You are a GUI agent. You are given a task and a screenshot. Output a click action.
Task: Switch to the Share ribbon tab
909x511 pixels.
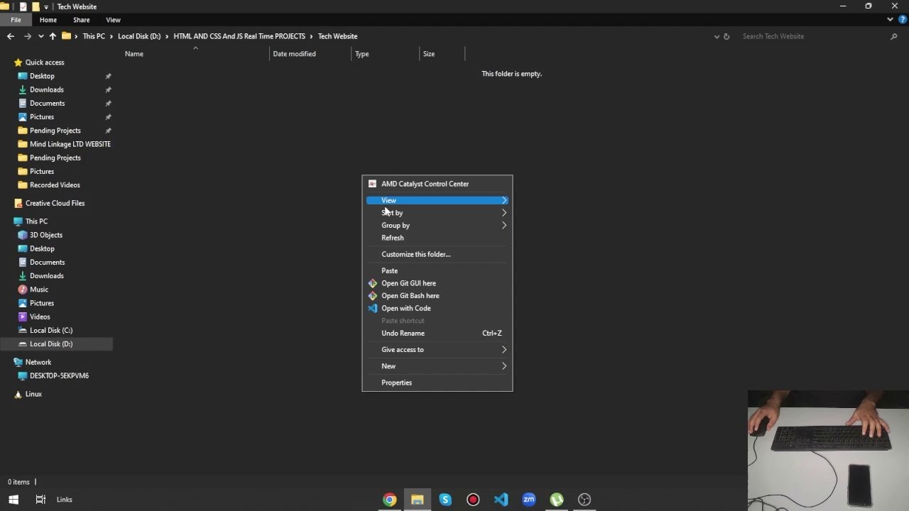[x=81, y=20]
